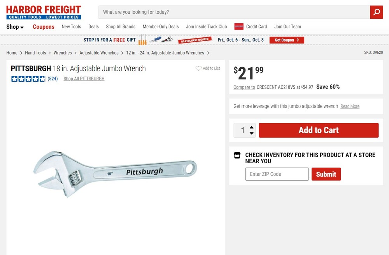Open the Shop All PITTSBURGH link
The width and height of the screenshot is (389, 255).
pyautogui.click(x=84, y=79)
